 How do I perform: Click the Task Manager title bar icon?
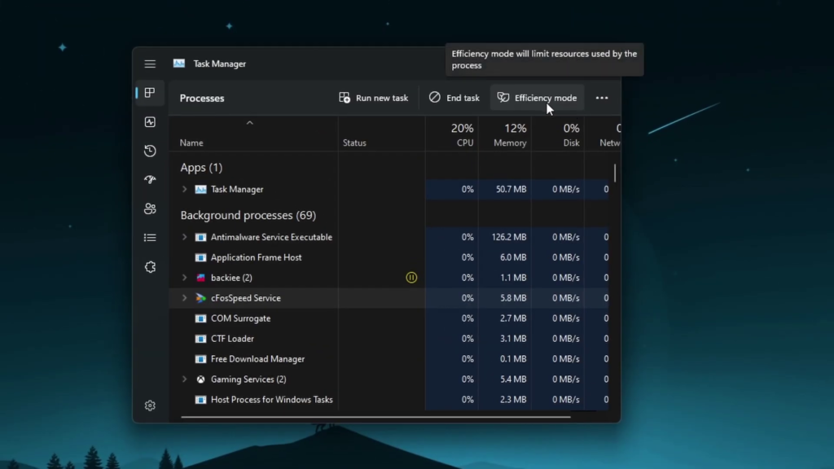pos(179,64)
